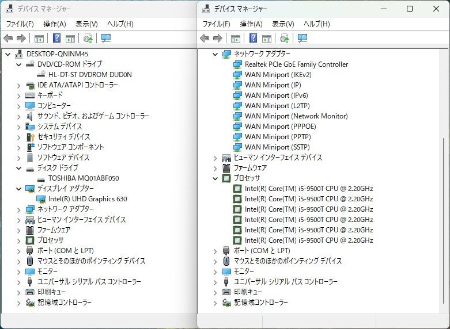The width and height of the screenshot is (450, 329).
Task: Select the TOSHIBA MQ01ABF050 disk drive
Action: point(83,178)
